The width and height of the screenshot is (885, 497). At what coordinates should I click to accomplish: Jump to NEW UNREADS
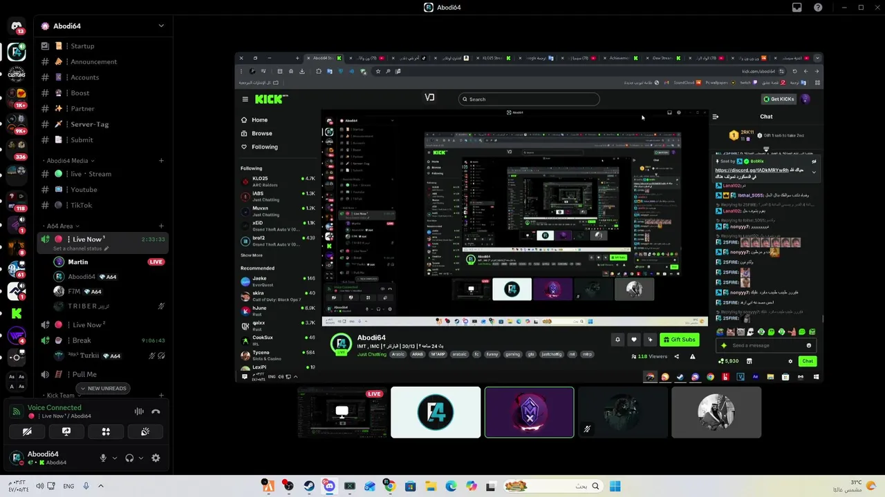(x=103, y=389)
